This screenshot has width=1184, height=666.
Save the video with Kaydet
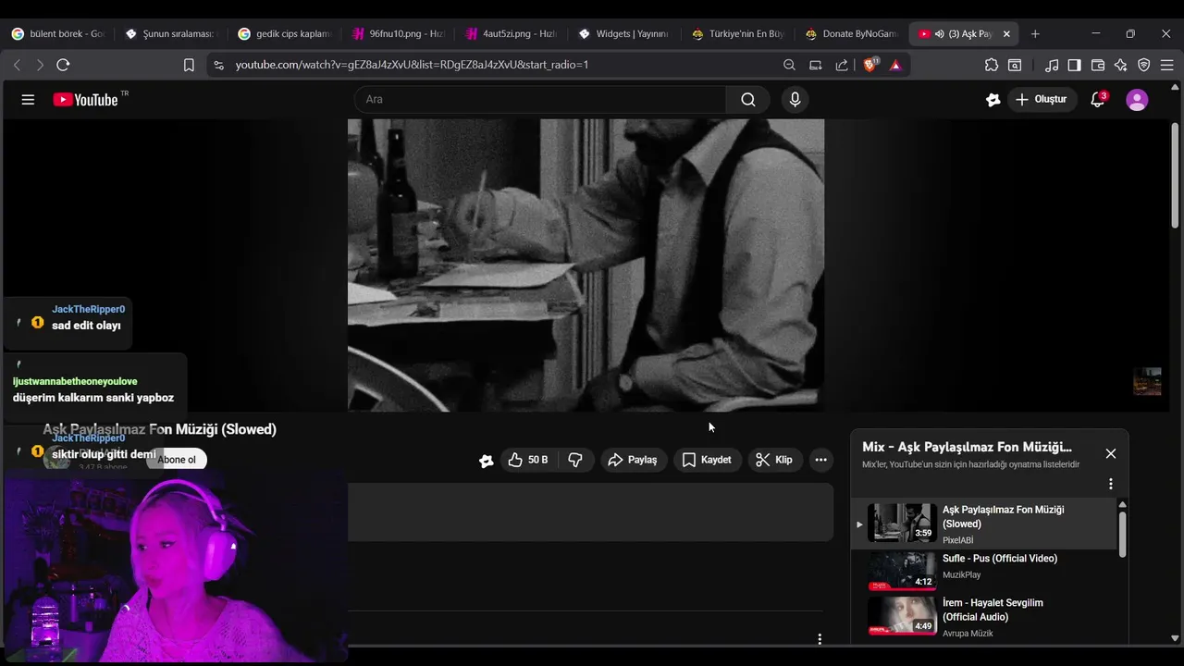point(707,460)
